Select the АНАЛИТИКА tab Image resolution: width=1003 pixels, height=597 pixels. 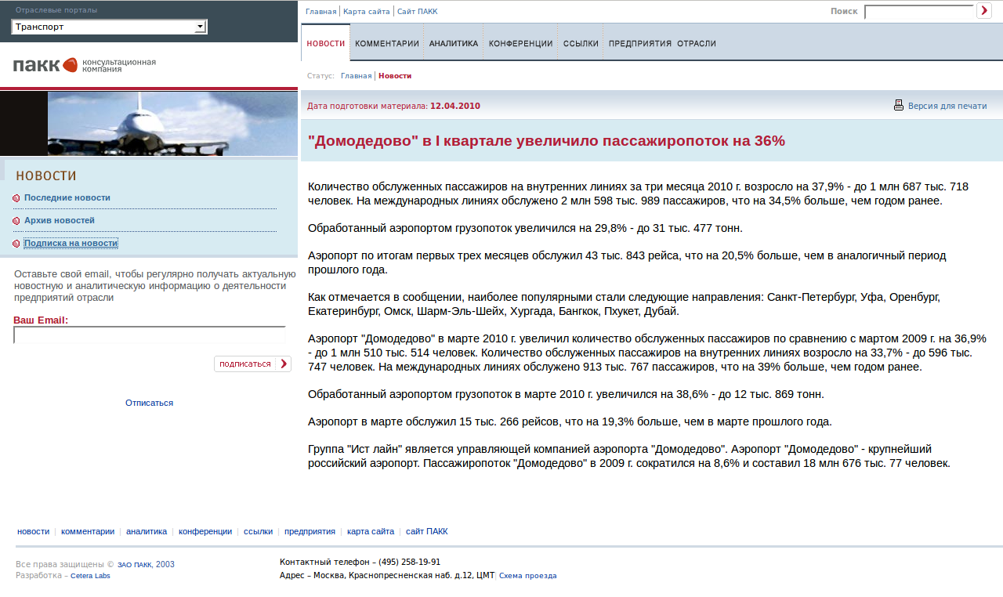click(453, 44)
